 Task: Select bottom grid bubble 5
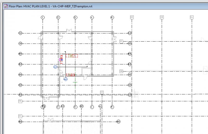pos(112,107)
